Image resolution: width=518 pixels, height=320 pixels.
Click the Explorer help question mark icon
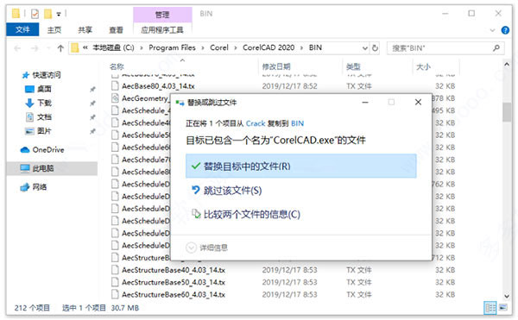(505, 30)
